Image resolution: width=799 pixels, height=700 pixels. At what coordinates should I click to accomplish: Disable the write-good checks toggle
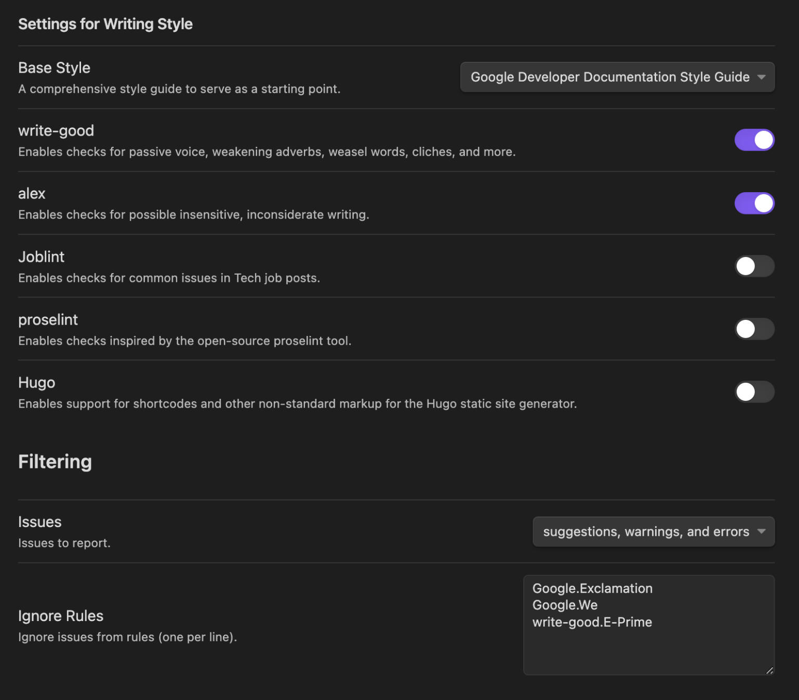click(754, 140)
